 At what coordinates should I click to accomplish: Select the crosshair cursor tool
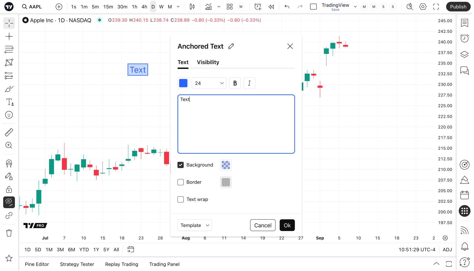pyautogui.click(x=9, y=23)
